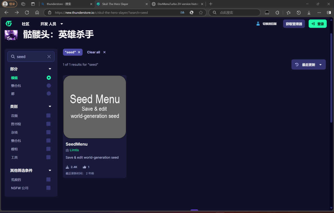Enable the NSFW 公司 filter checkbox
The height and width of the screenshot is (213, 334).
coord(48,188)
